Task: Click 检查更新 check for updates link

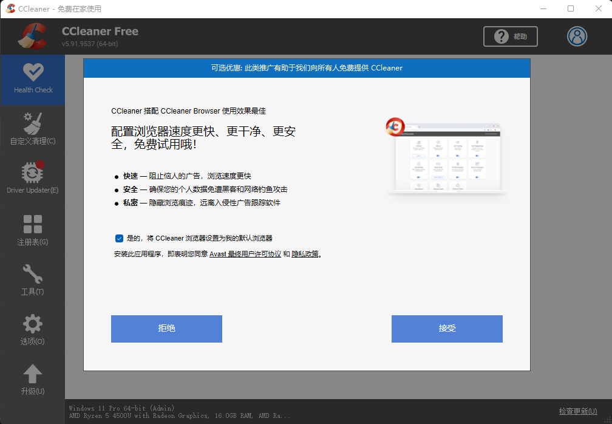Action: pyautogui.click(x=577, y=411)
